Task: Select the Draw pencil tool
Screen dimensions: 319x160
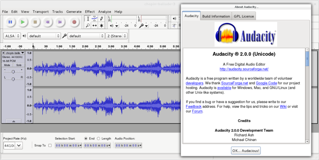Action: (101, 19)
